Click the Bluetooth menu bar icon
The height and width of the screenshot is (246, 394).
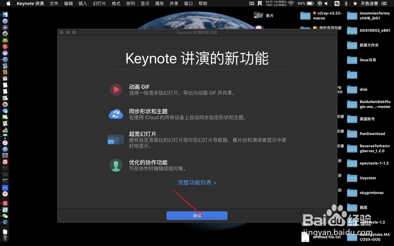[346, 4]
